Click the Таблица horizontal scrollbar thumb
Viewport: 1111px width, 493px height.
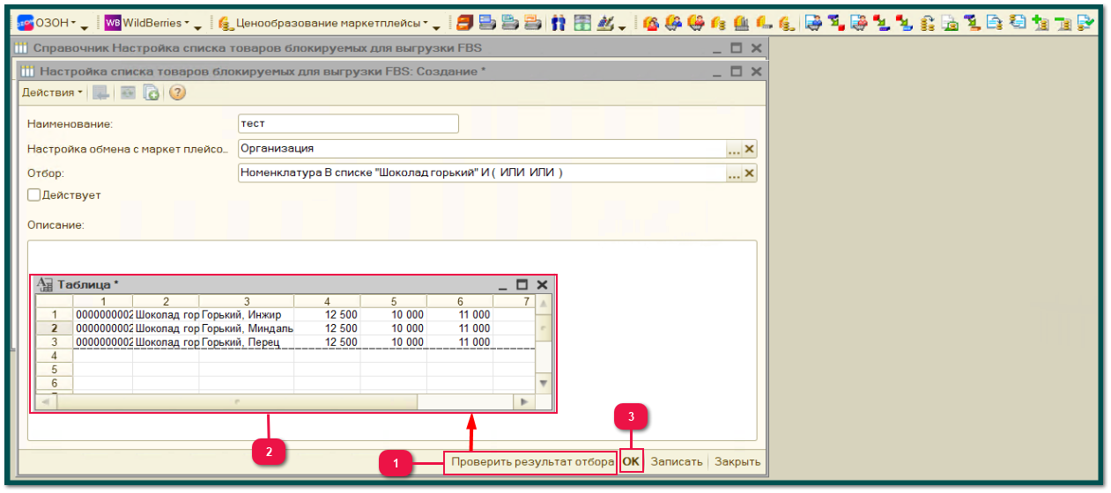pyautogui.click(x=235, y=401)
